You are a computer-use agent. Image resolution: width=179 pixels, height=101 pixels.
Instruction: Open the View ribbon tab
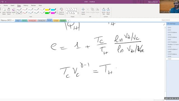pyautogui.click(x=40, y=5)
